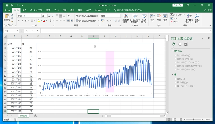Image resolution: width=215 pixels, height=124 pixels.
Task: Center text horizontally
Action: tap(61, 21)
